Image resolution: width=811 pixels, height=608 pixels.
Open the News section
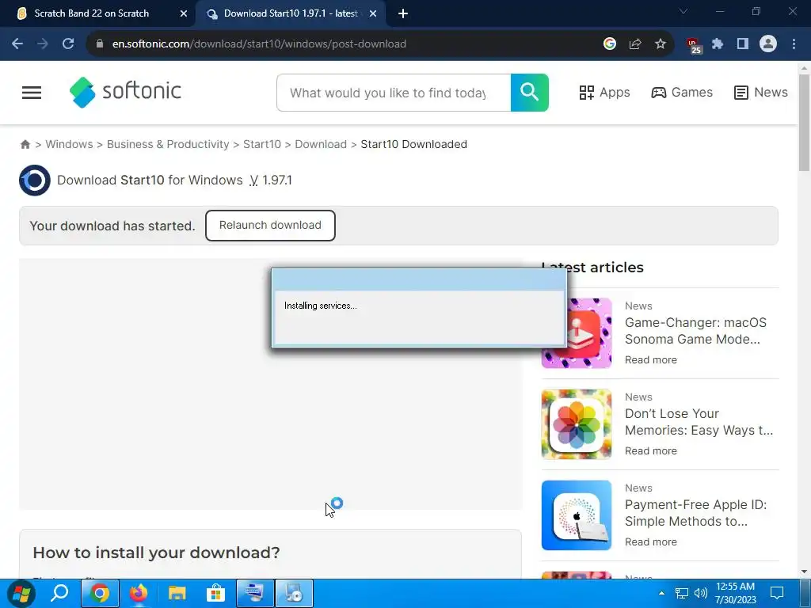point(761,93)
